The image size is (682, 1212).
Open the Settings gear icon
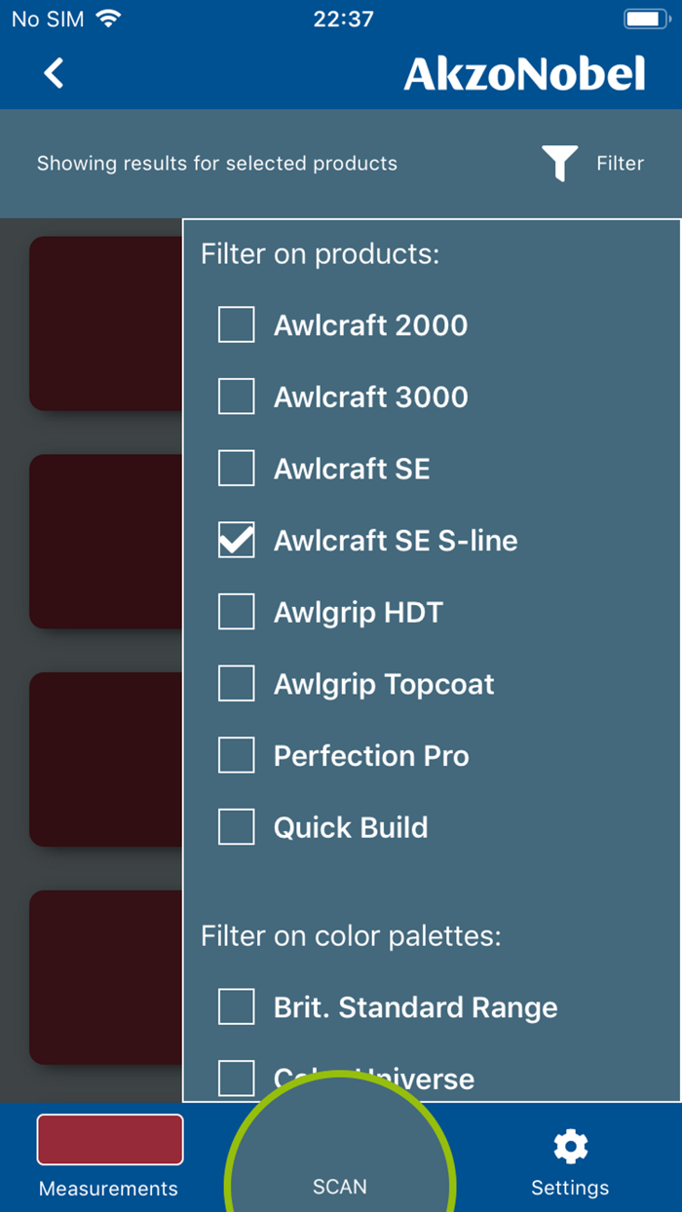570,1148
